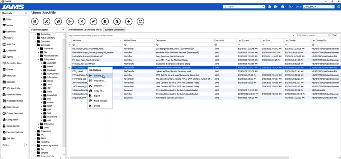Screen dimensions: 341x159
Task: Expand the Engineering folder
Action: [35, 131]
